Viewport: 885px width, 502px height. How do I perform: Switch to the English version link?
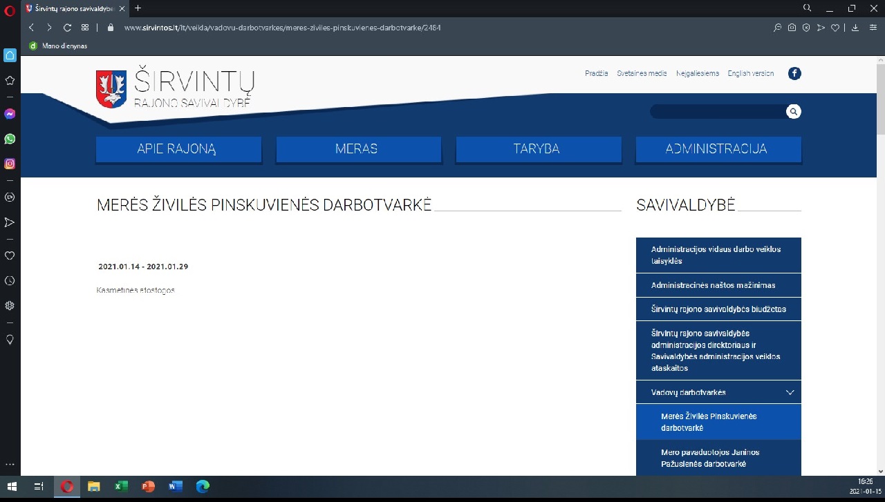[750, 73]
